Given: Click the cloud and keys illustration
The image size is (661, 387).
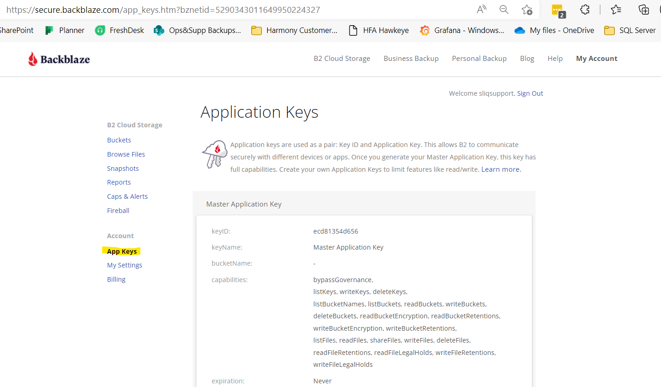Looking at the screenshot, I should click(214, 154).
